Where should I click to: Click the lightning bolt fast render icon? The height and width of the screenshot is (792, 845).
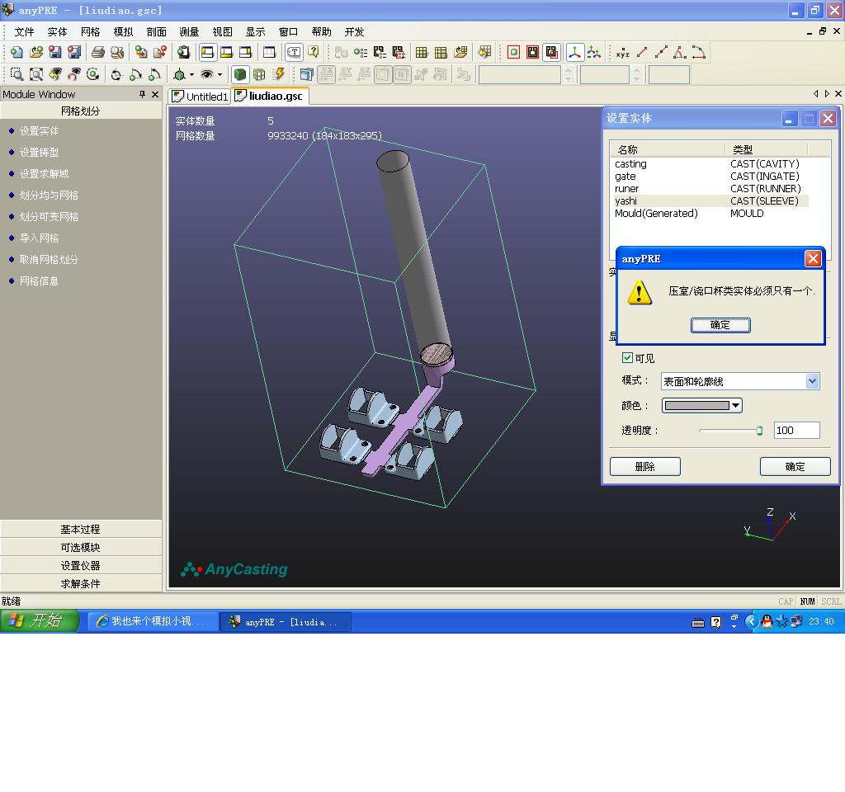(x=279, y=74)
